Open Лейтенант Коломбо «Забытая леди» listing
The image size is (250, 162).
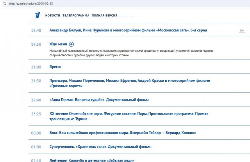point(92,160)
